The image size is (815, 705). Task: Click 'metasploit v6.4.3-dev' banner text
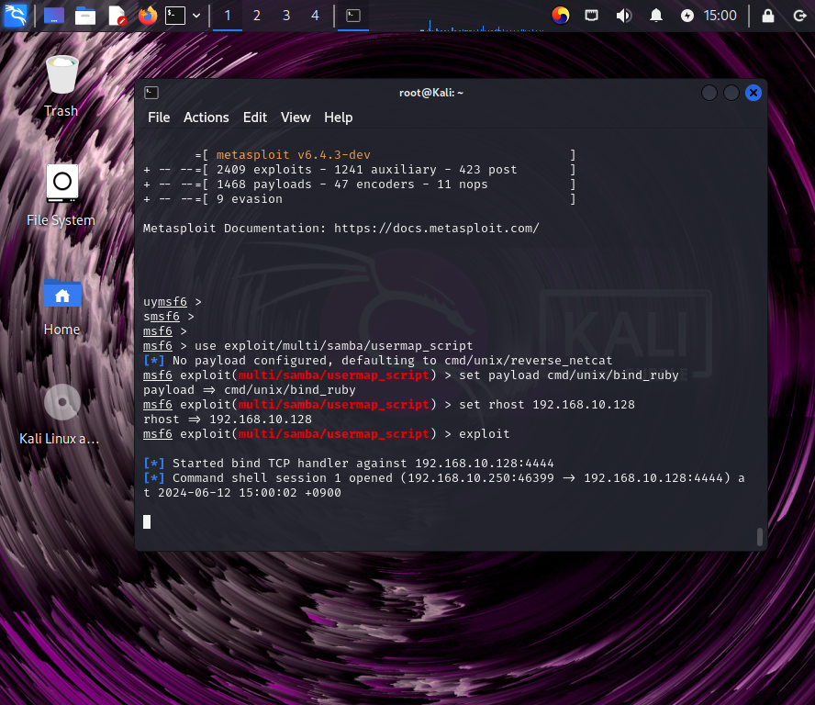pyautogui.click(x=293, y=155)
